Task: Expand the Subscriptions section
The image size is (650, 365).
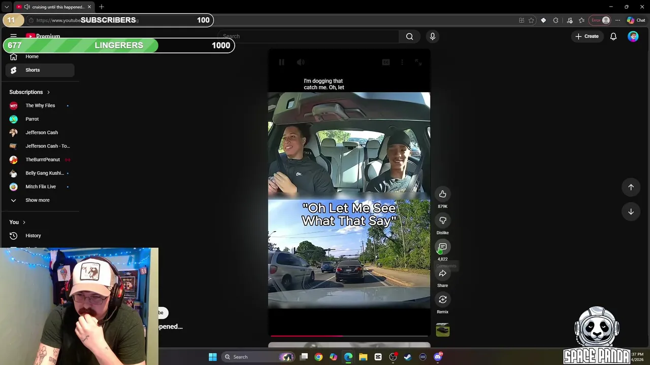Action: click(29, 92)
